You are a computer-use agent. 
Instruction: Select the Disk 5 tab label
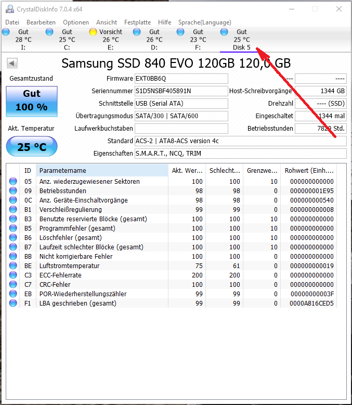point(242,47)
